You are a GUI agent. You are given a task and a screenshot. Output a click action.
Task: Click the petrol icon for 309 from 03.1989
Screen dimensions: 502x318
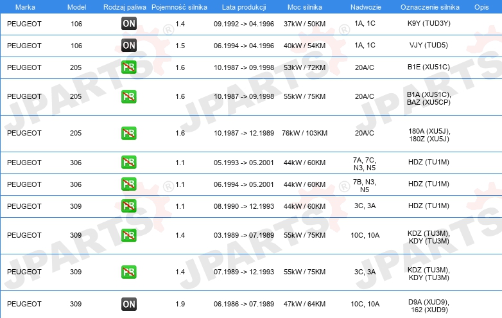pyautogui.click(x=129, y=235)
